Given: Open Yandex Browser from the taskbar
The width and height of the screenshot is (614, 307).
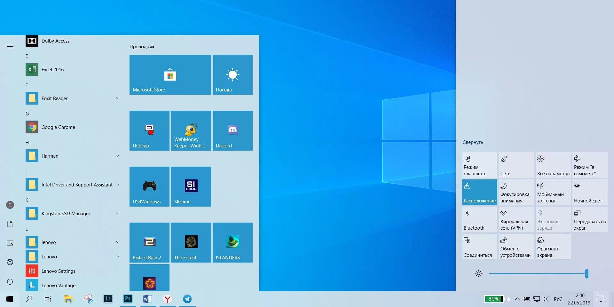Looking at the screenshot, I should (x=168, y=299).
